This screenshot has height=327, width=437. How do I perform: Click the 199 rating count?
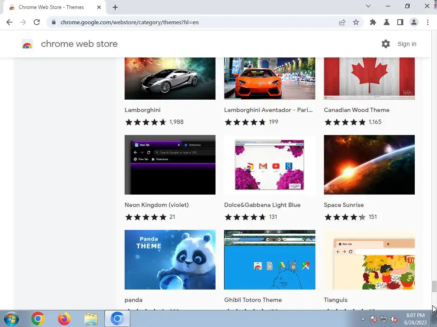274,122
